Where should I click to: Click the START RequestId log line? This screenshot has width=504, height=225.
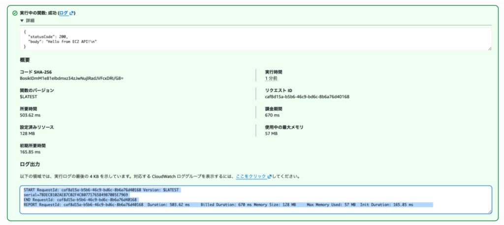[x=101, y=190]
